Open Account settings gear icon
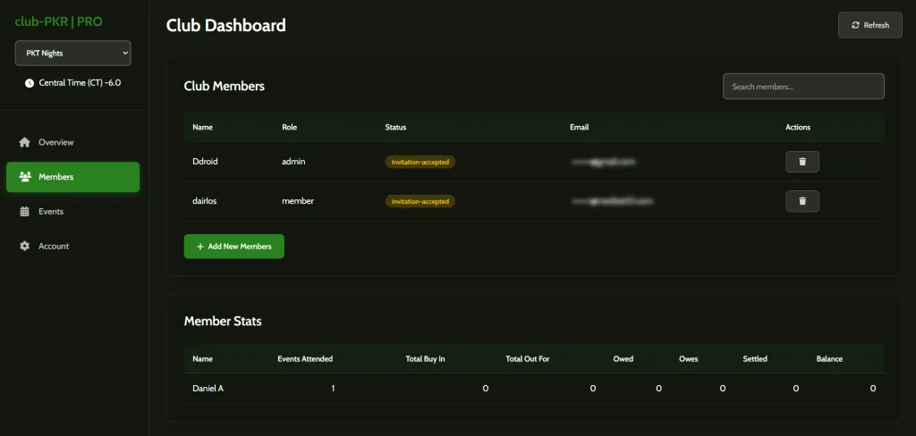 pyautogui.click(x=24, y=246)
